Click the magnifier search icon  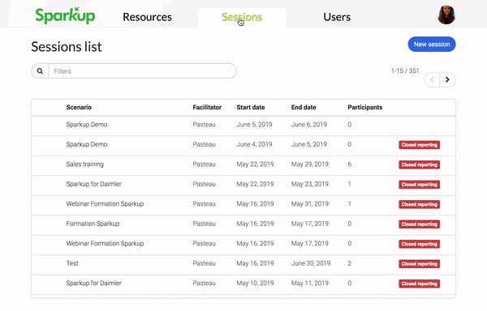click(40, 71)
